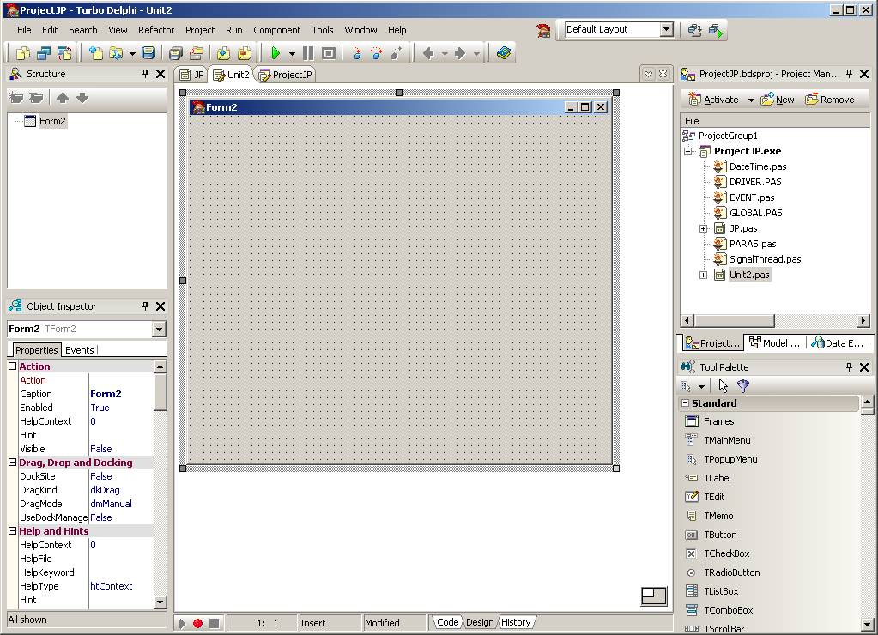
Task: Pin the Object Inspector panel
Action: (145, 305)
